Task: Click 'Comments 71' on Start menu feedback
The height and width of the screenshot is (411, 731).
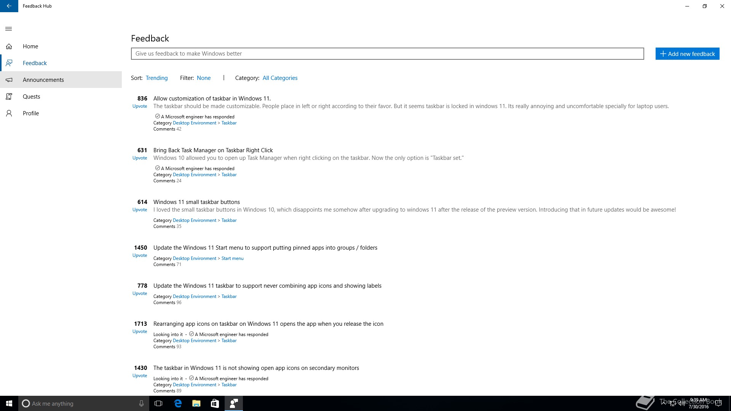Action: (x=168, y=264)
